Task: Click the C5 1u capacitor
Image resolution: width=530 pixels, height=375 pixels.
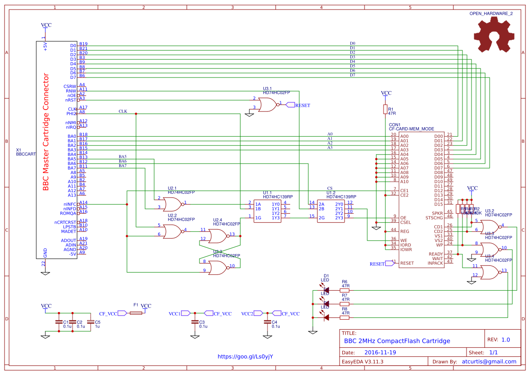Action: click(x=91, y=322)
